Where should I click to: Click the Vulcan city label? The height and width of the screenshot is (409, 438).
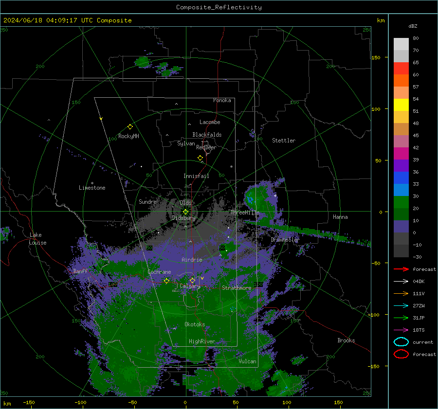(247, 361)
